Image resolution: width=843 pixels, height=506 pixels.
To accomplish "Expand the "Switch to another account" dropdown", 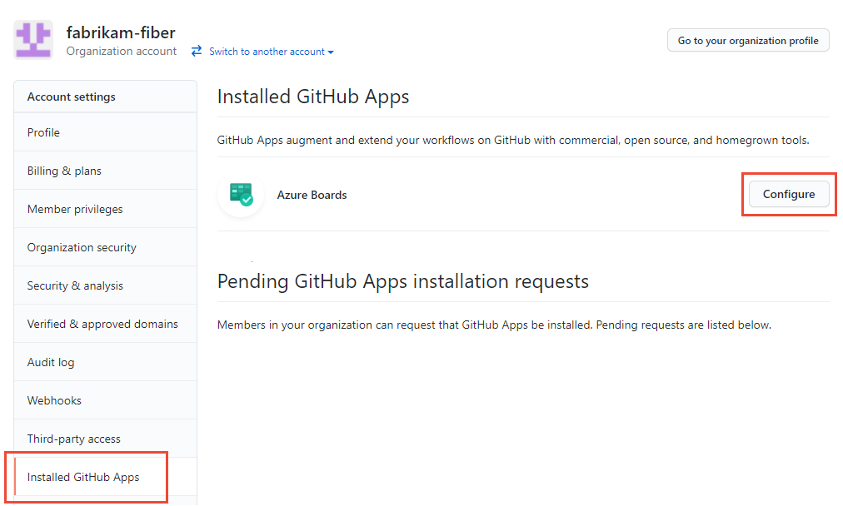I will tap(270, 51).
